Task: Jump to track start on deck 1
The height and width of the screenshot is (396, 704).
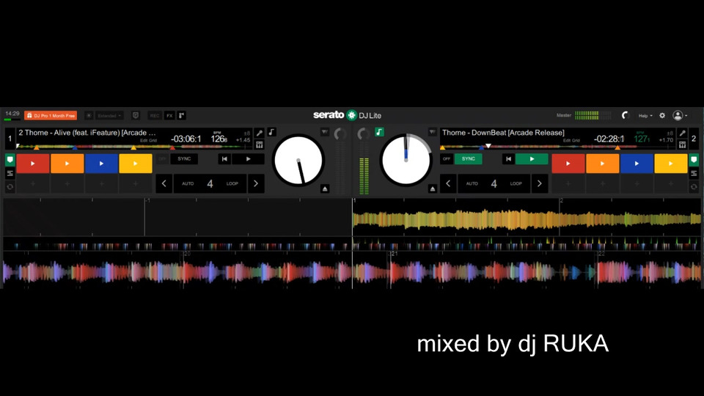Action: (x=224, y=159)
